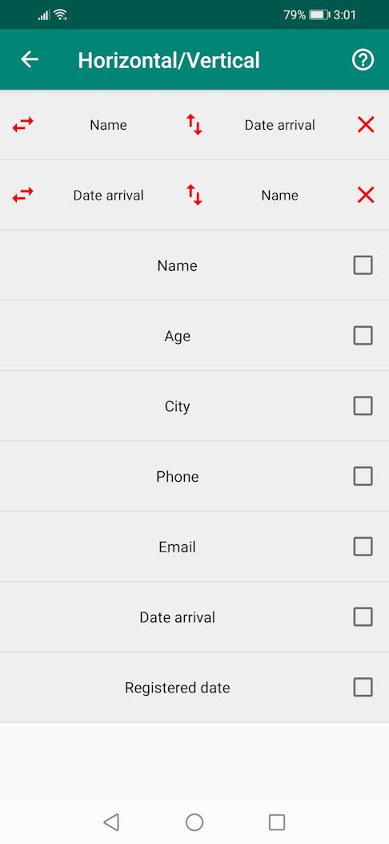Check the Name checkbox
The height and width of the screenshot is (844, 389).
click(x=363, y=265)
